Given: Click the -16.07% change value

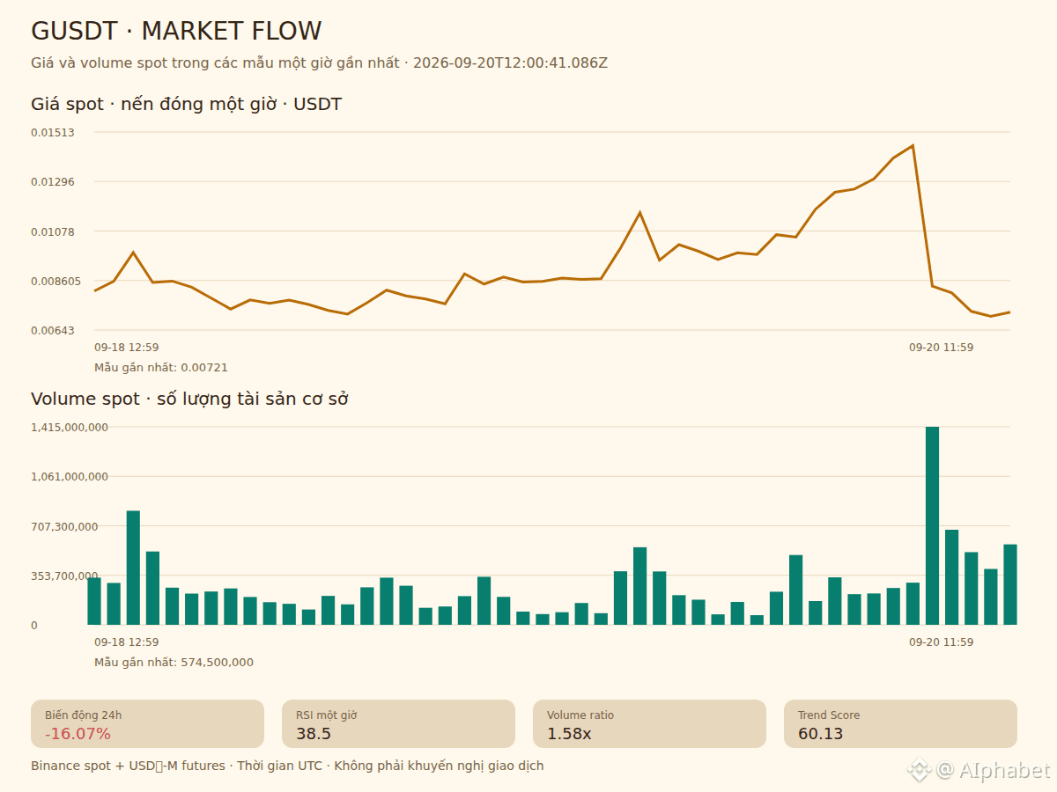Looking at the screenshot, I should [x=78, y=734].
